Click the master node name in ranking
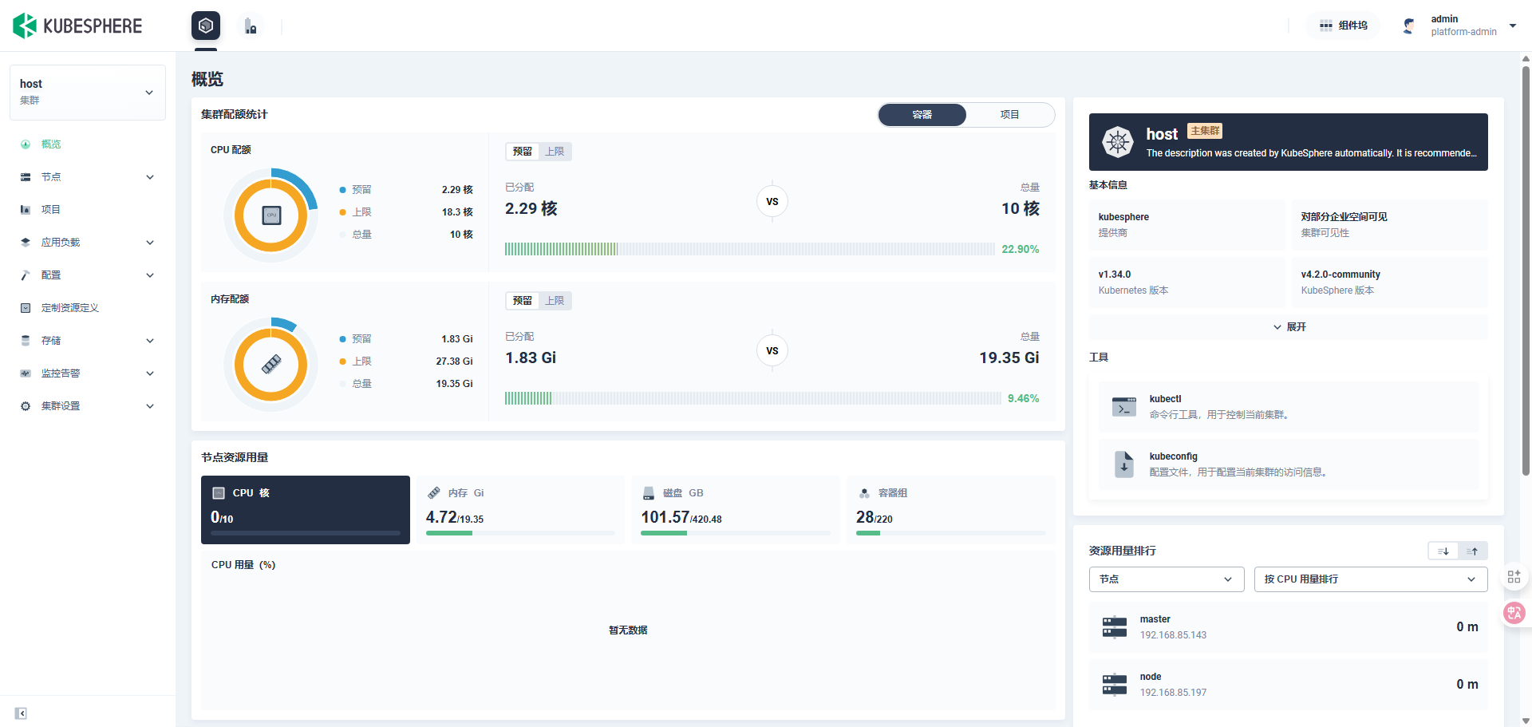This screenshot has width=1532, height=727. click(x=1155, y=619)
